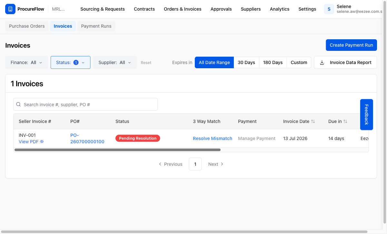Open the MRL organization switcher
The height and width of the screenshot is (234, 387).
click(x=58, y=9)
